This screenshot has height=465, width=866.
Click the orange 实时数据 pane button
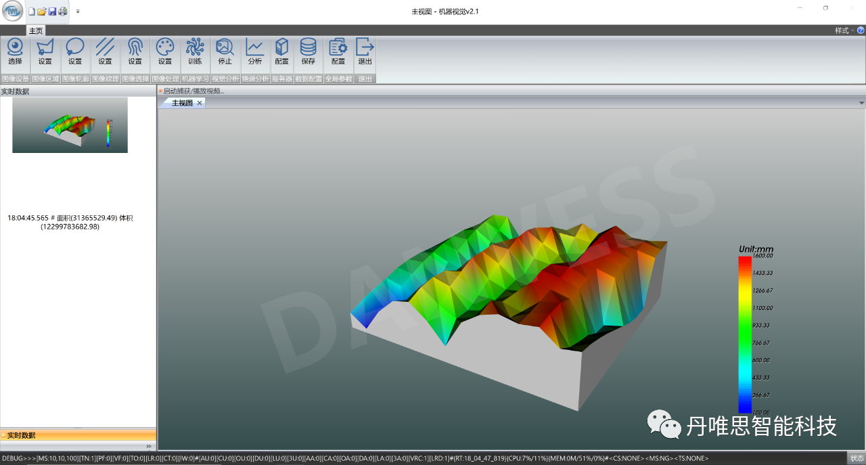tap(78, 435)
